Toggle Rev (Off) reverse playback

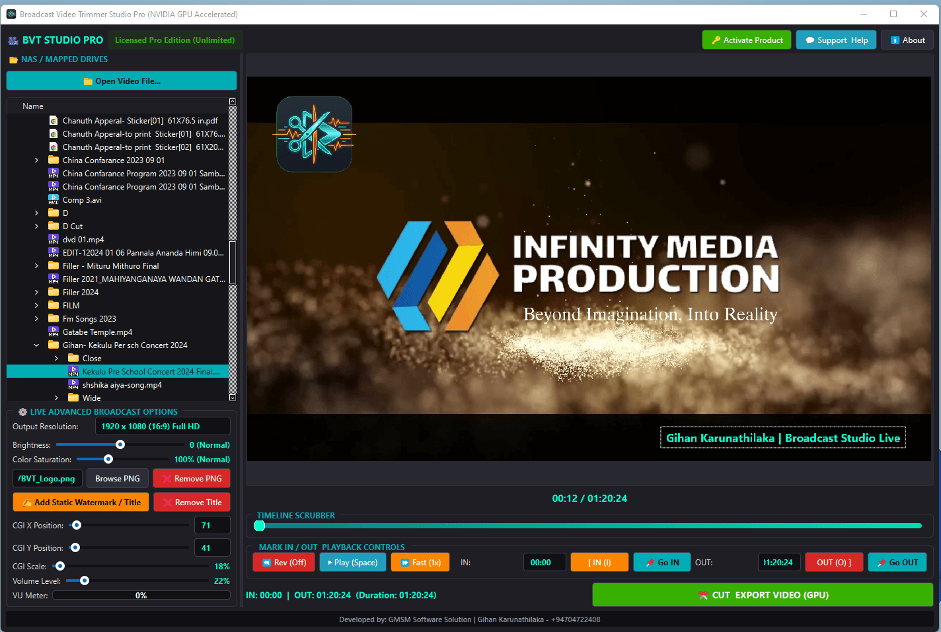click(284, 563)
